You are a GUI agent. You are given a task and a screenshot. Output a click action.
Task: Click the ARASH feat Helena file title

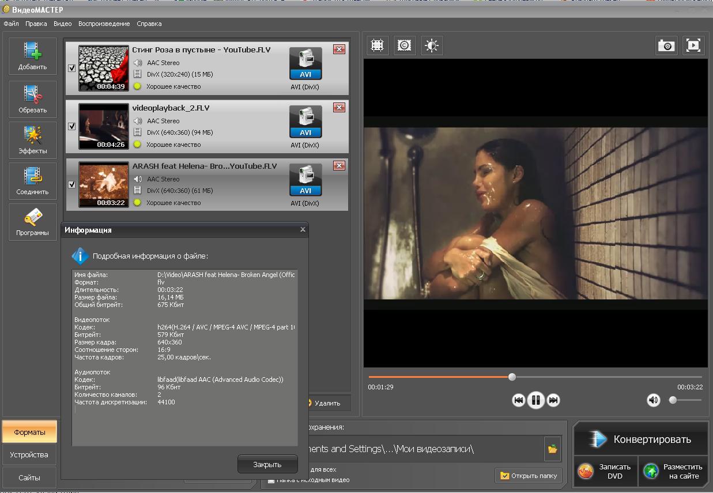tap(205, 166)
